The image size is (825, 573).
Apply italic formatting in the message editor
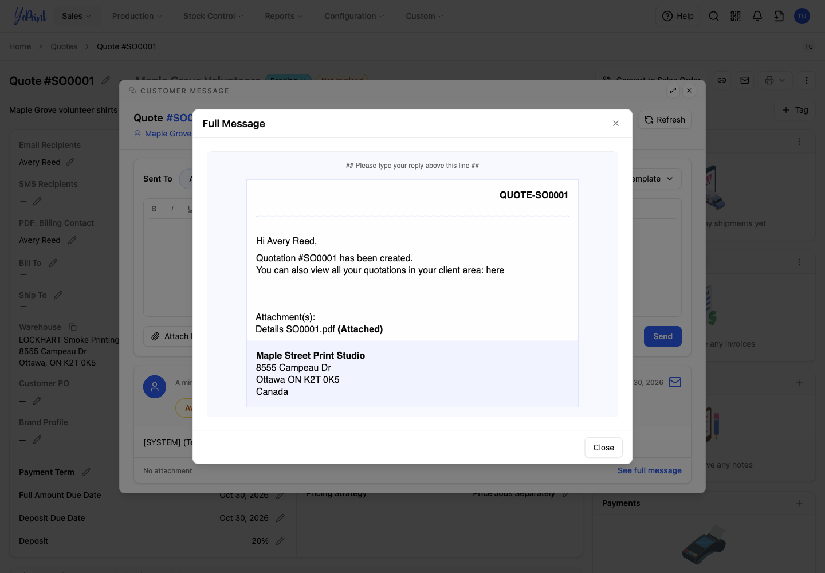point(172,209)
